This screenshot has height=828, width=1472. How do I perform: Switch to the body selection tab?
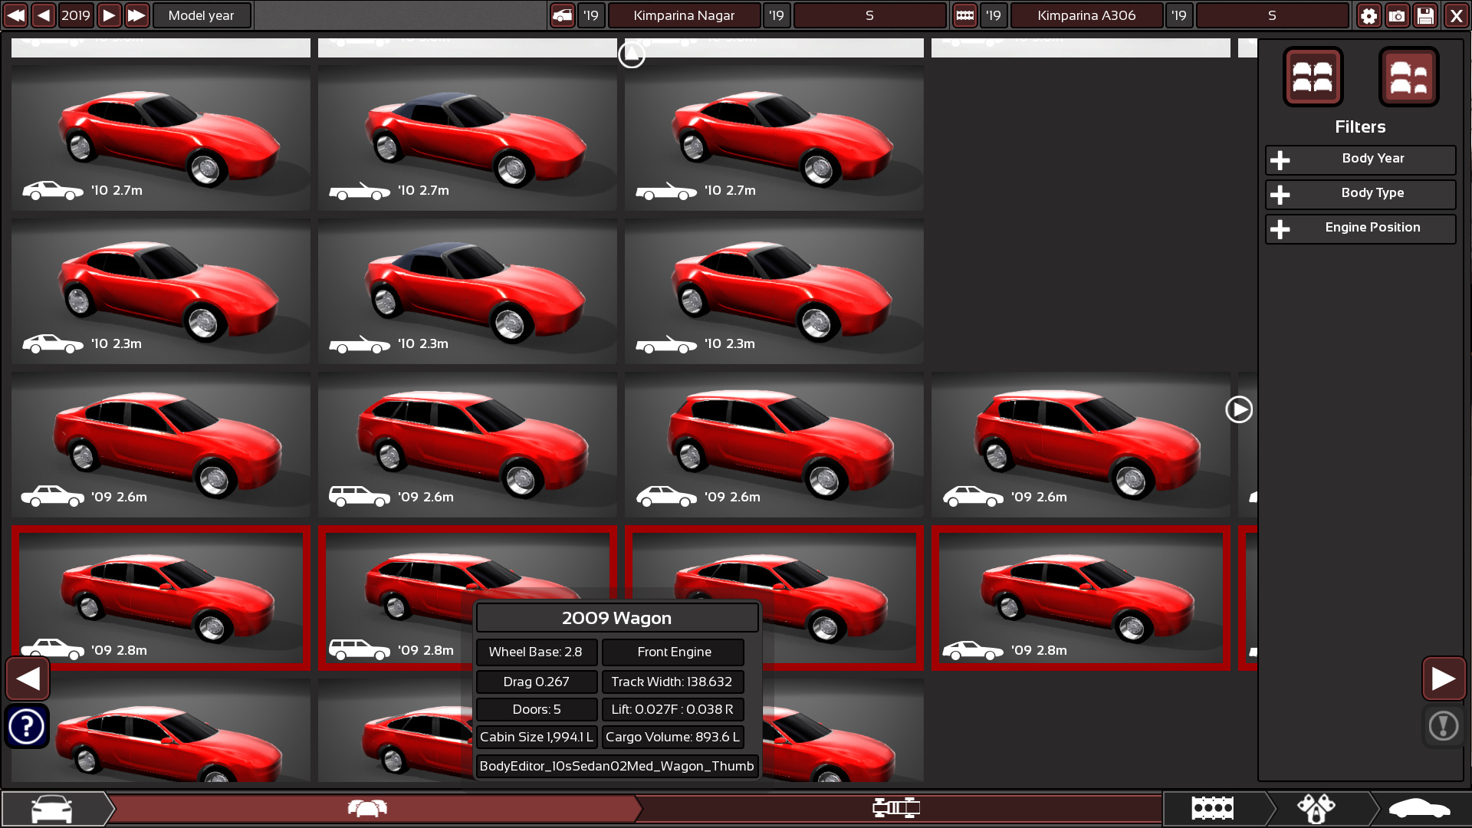coord(368,808)
